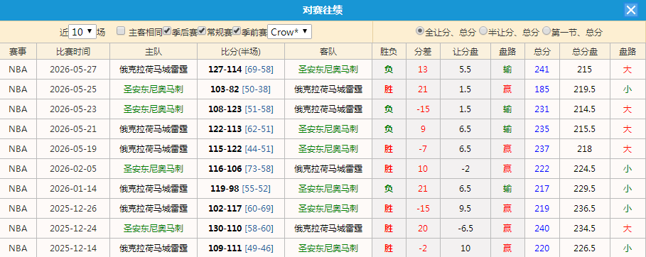Viewport: 646px width, 257px height.
Task: Click home team 圣安东尼奥马刺 on 2026-05-25
Action: click(x=154, y=89)
